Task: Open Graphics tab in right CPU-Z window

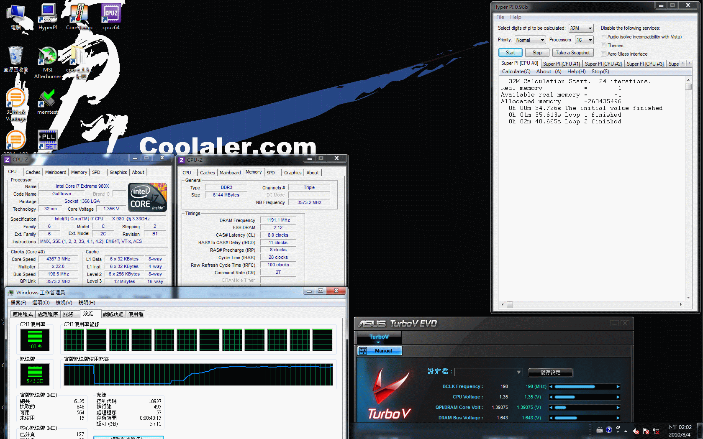Action: (x=292, y=173)
